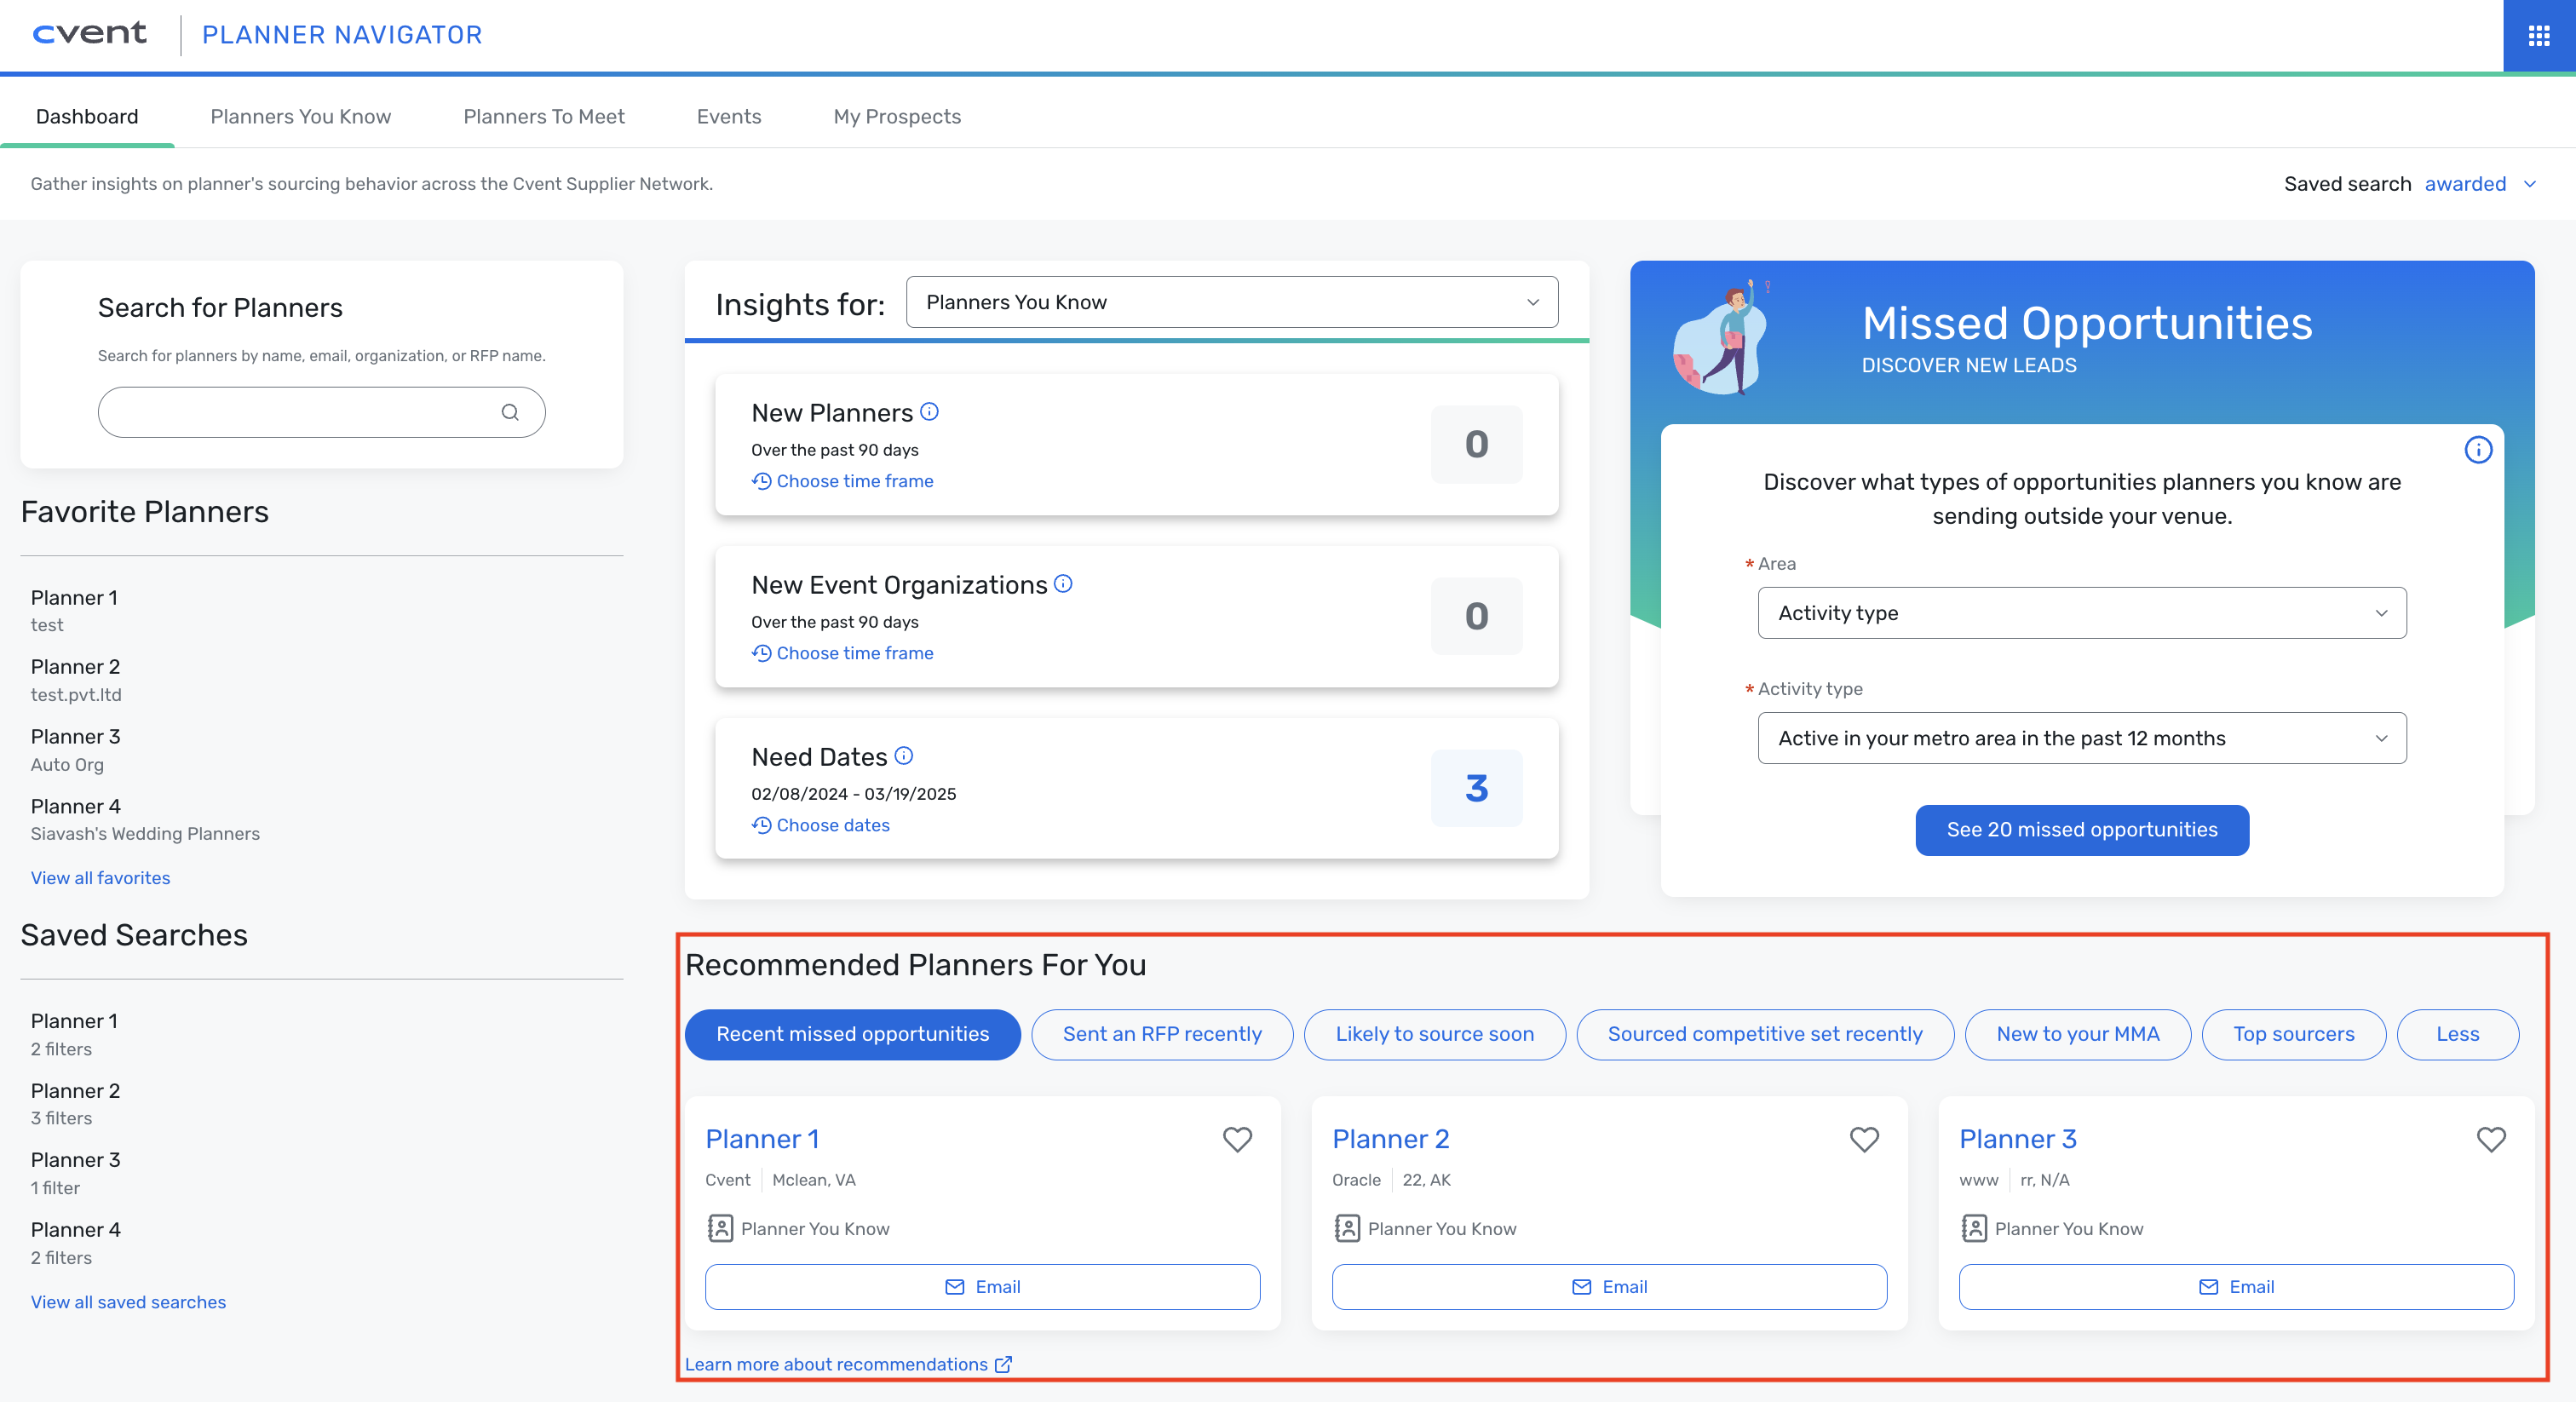Click the Planner You Know icon on Planner 1 card
2576x1402 pixels.
(720, 1228)
